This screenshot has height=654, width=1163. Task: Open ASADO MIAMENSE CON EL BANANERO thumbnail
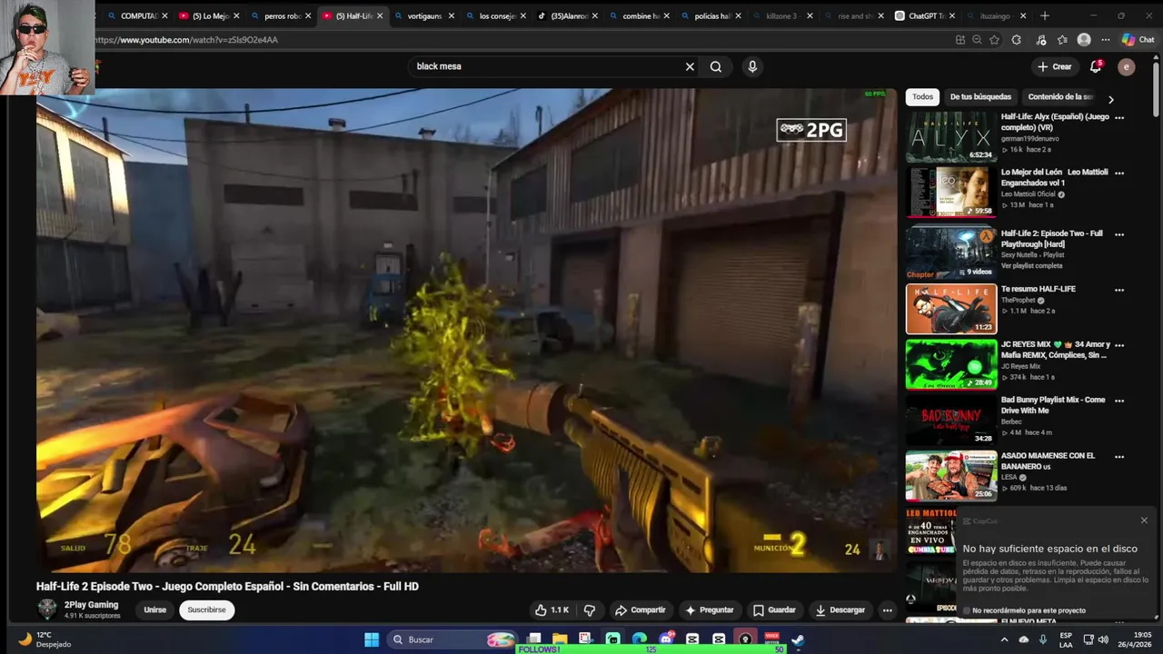point(950,475)
